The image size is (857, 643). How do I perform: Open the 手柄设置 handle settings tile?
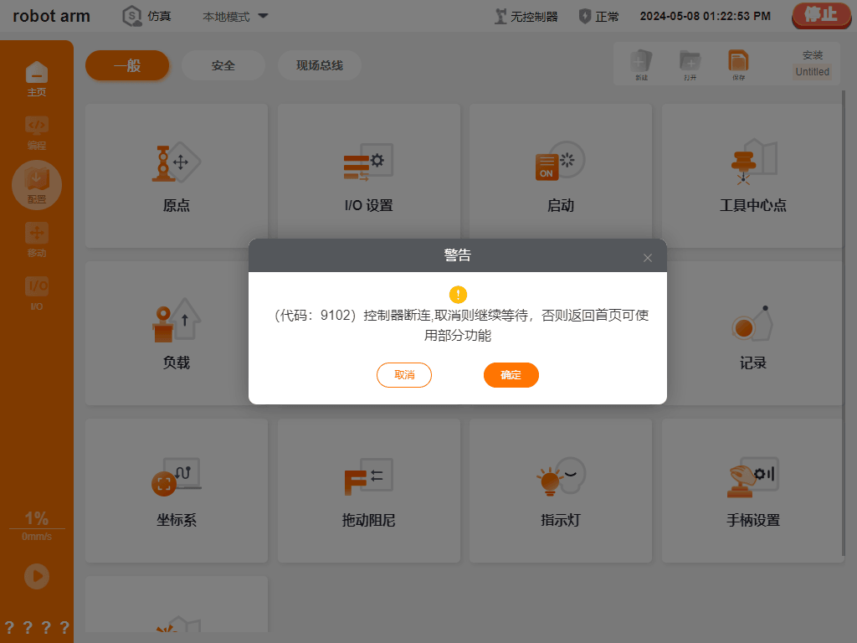[x=752, y=491]
